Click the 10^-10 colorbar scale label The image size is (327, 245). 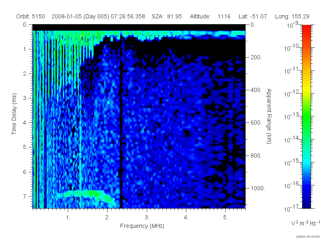click(x=292, y=48)
